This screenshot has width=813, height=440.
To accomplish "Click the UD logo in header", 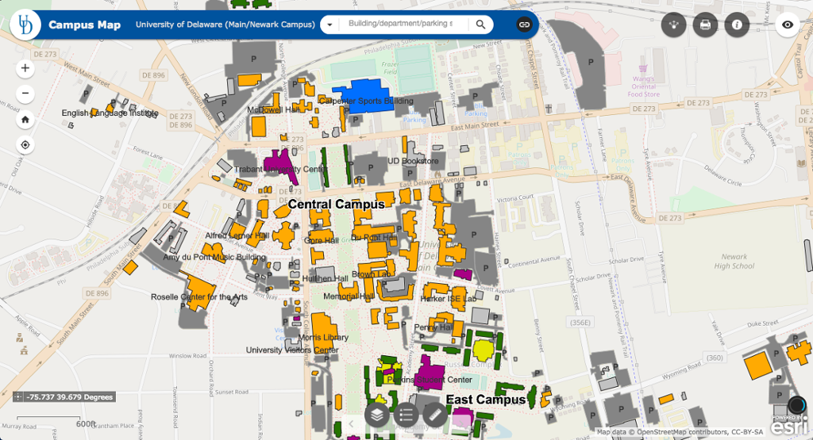I will point(25,25).
